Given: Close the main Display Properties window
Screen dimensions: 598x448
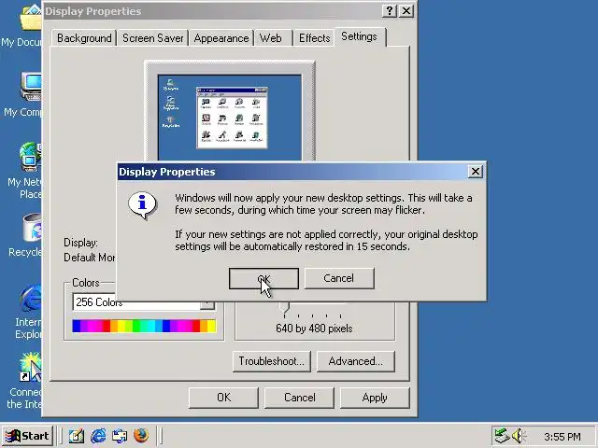Looking at the screenshot, I should 406,10.
